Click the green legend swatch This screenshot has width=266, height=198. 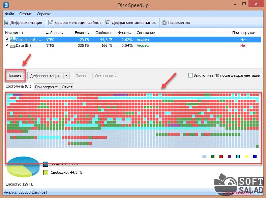(213, 157)
